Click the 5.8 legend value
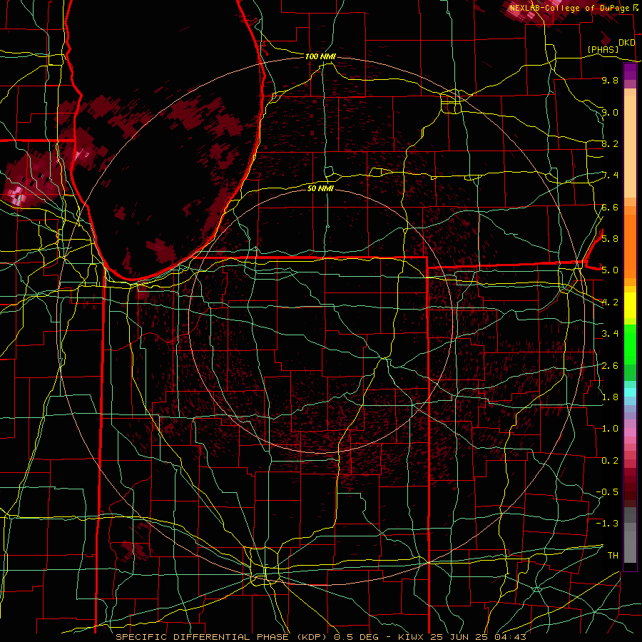This screenshot has width=642, height=642. (610, 239)
